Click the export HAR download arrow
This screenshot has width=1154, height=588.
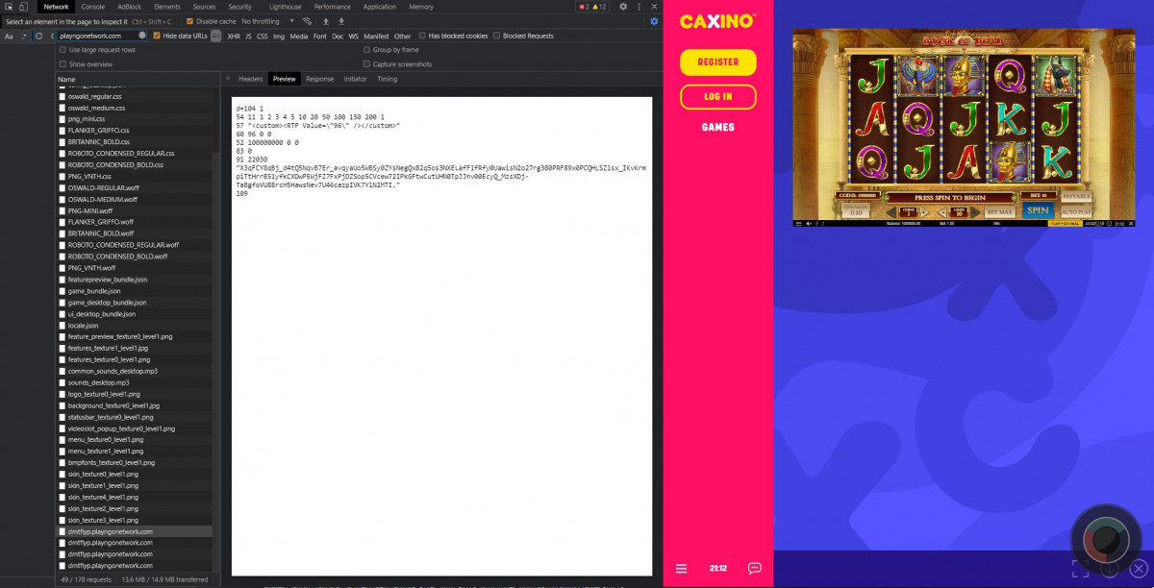point(340,21)
